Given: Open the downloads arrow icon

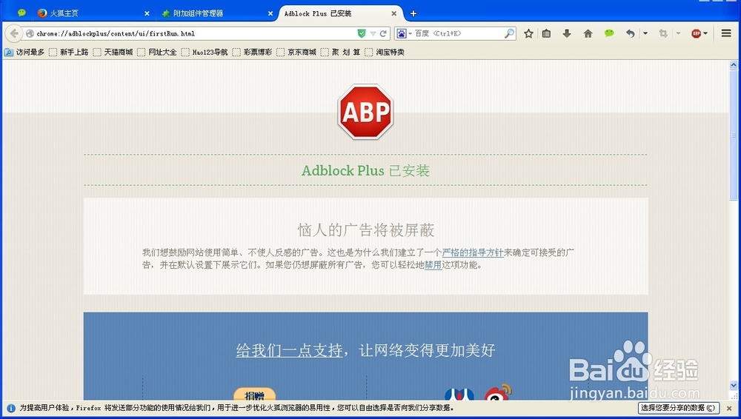Looking at the screenshot, I should 567,33.
